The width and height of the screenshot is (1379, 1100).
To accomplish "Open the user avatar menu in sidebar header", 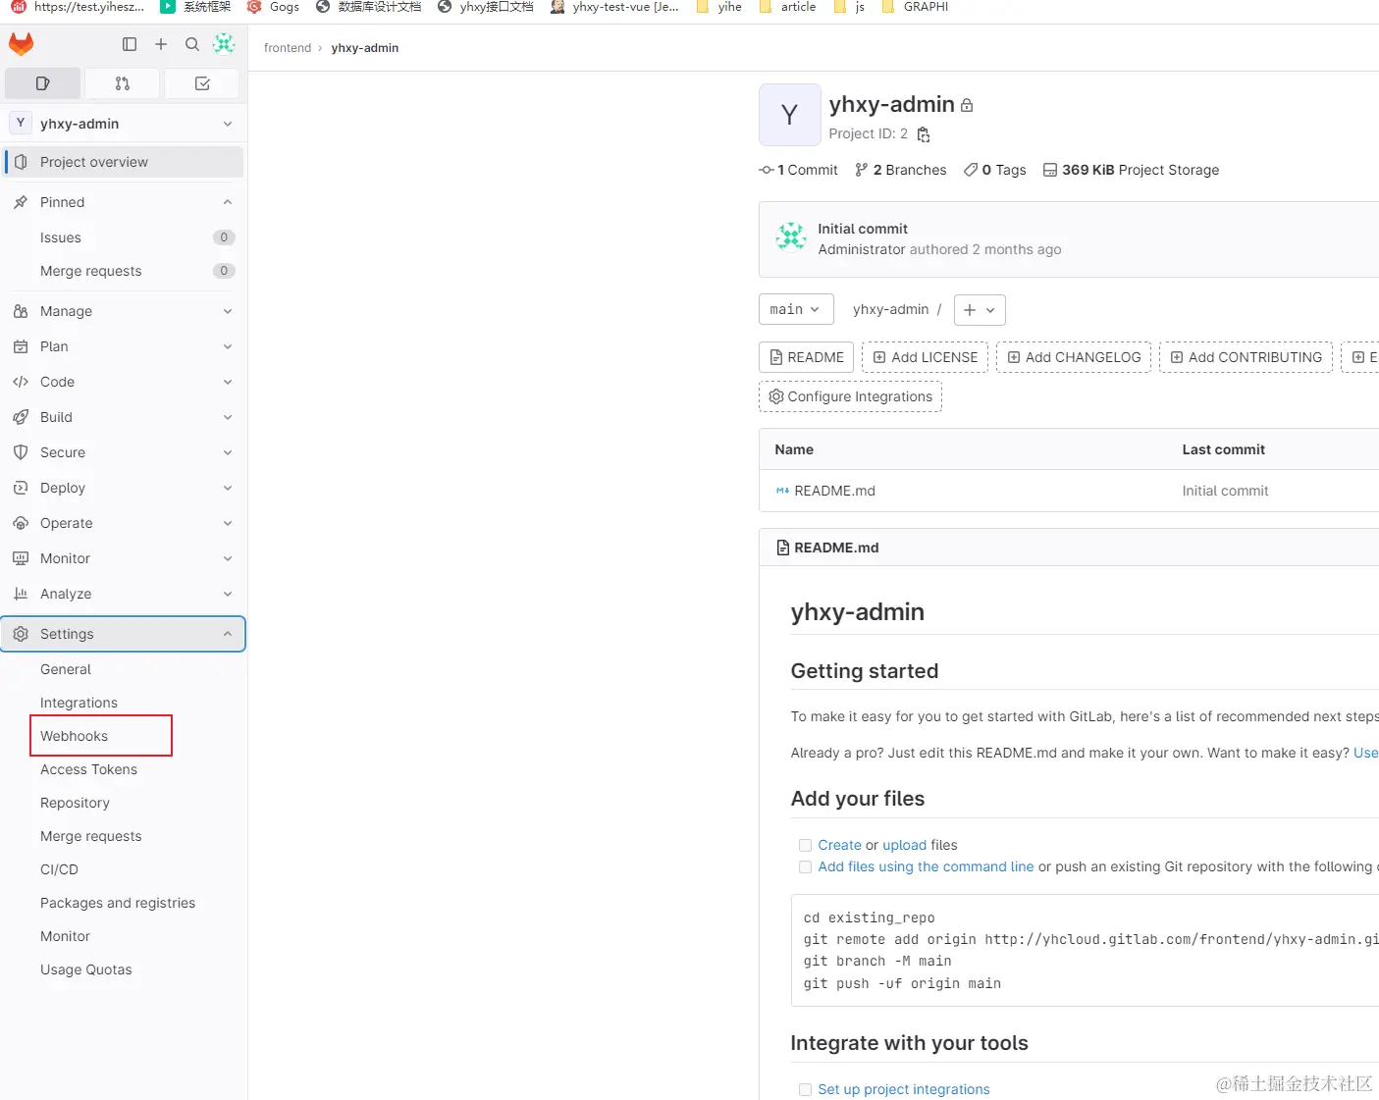I will (x=224, y=44).
